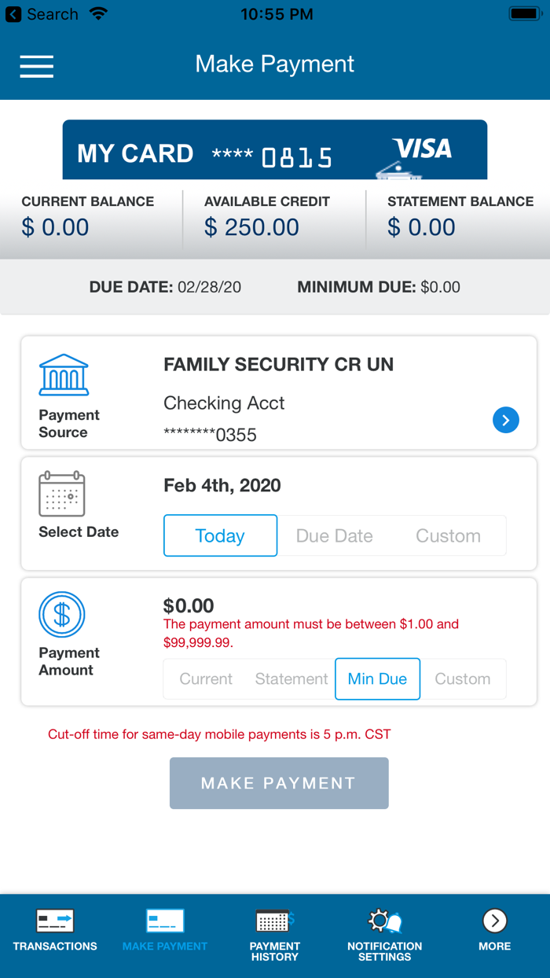Select Min Due payment amount option
This screenshot has height=978, width=550.
377,678
